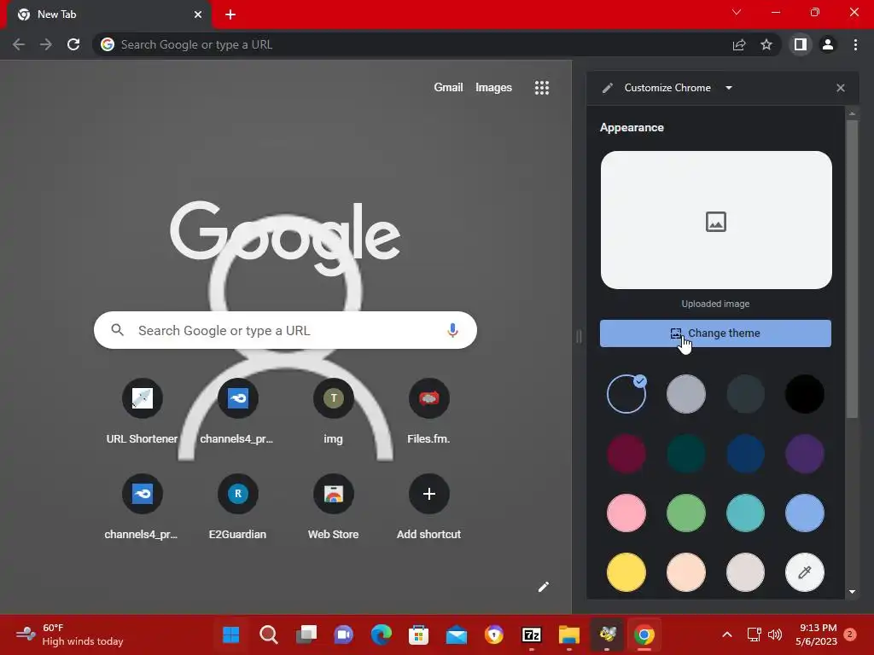
Task: Open the img shortcut tile
Action: point(334,411)
